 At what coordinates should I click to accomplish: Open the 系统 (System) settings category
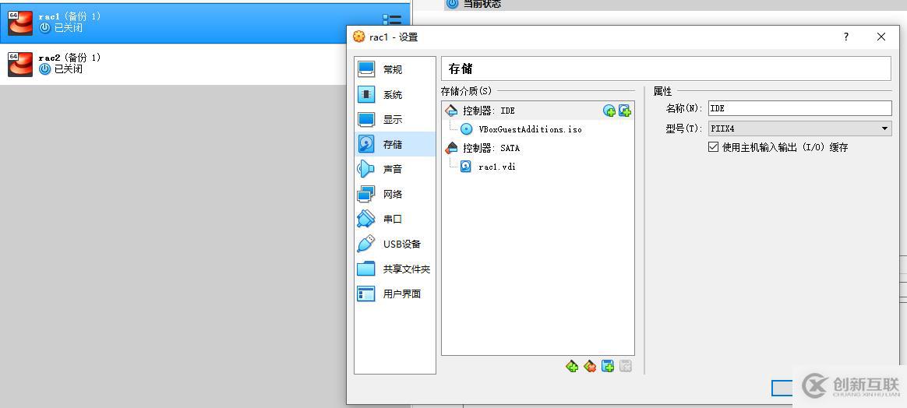[x=394, y=95]
